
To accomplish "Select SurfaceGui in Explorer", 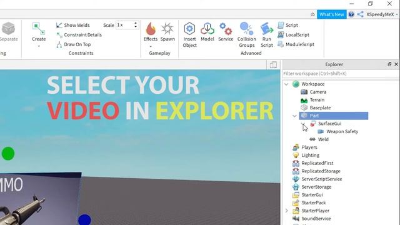I will point(329,124).
